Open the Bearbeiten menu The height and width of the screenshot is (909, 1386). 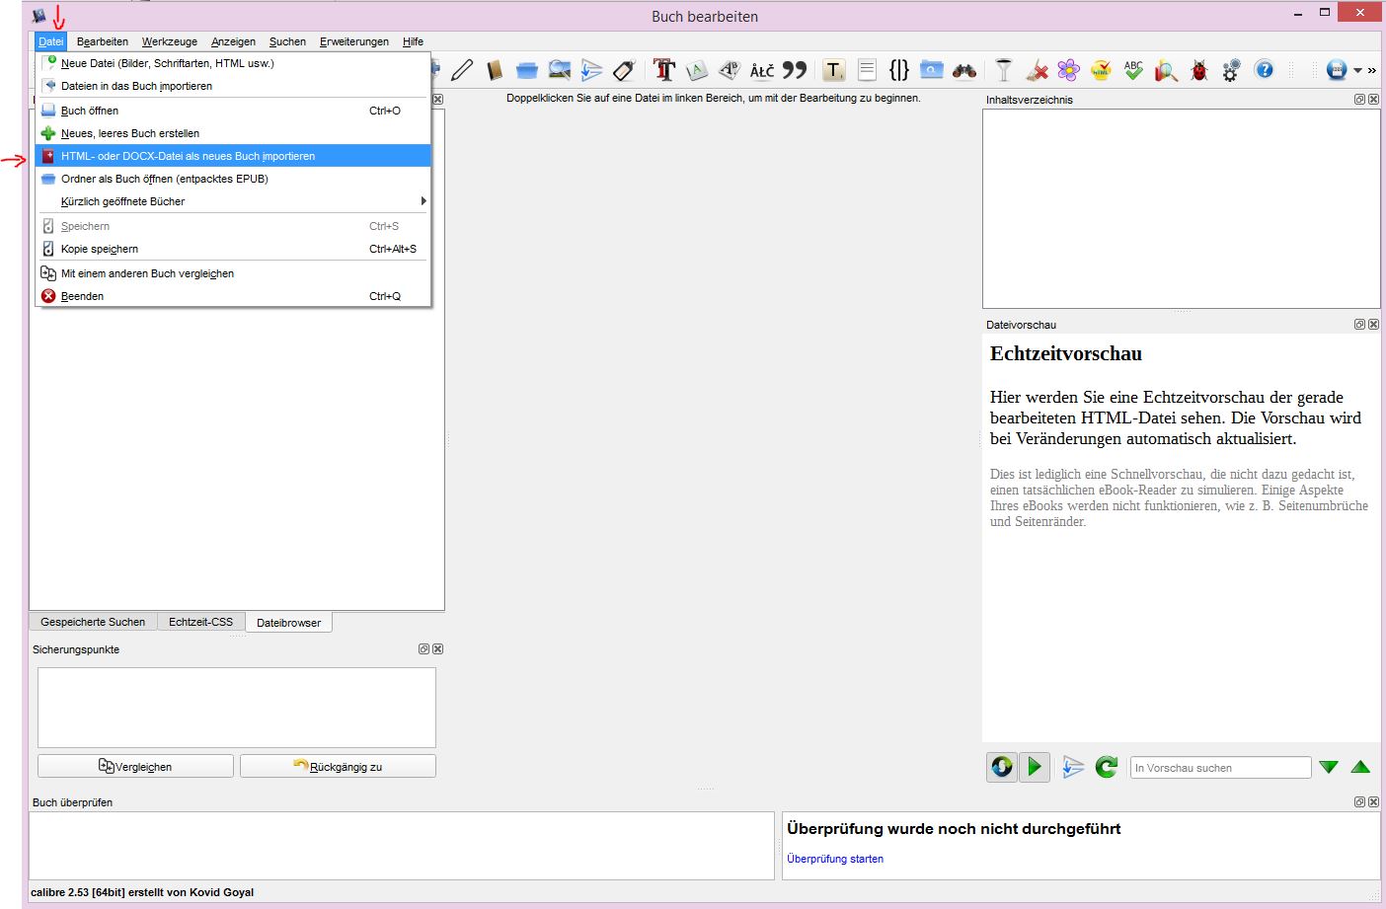(x=103, y=41)
